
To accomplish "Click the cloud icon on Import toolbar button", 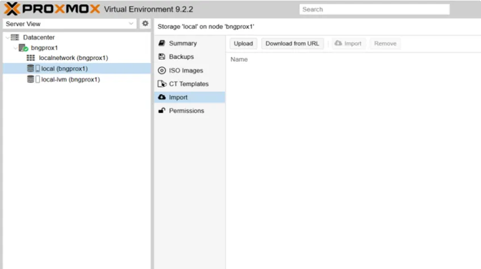I will click(338, 43).
